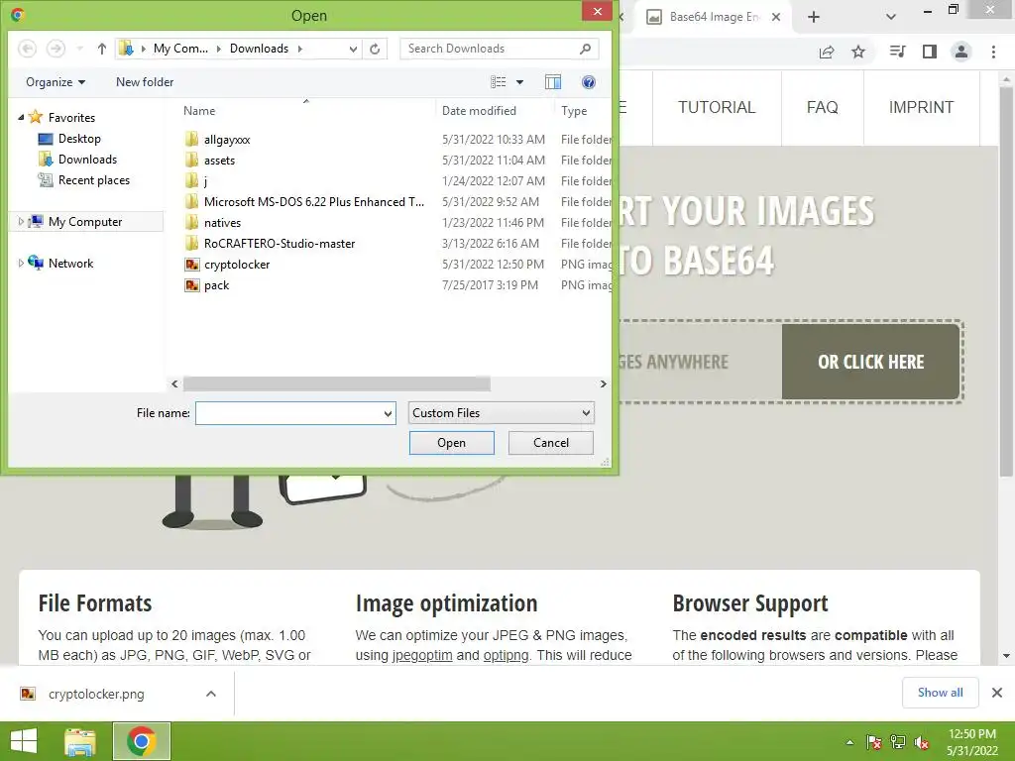This screenshot has height=761, width=1015.
Task: Click muted volume icon in system tray
Action: point(922,742)
